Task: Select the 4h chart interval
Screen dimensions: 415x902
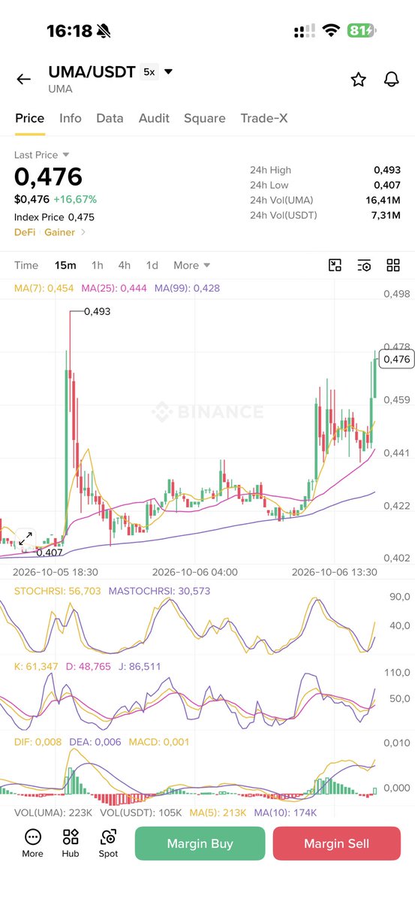Action: coord(125,265)
